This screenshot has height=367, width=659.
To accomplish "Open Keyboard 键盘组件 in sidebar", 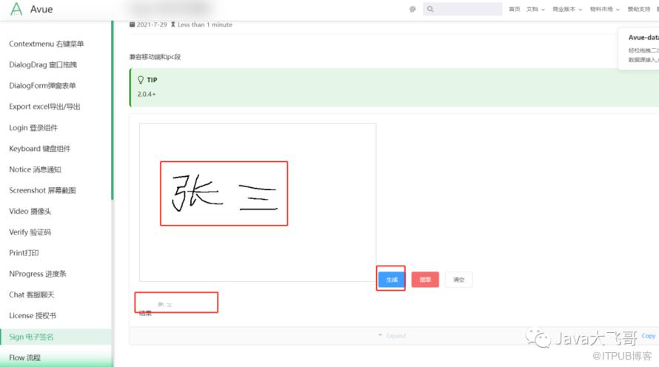I will pos(40,149).
